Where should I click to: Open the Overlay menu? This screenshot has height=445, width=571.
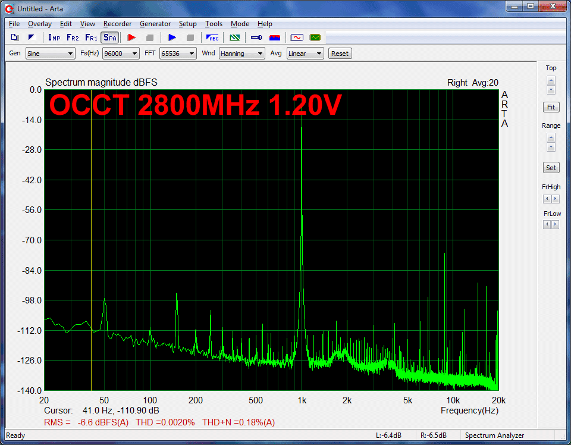[40, 24]
